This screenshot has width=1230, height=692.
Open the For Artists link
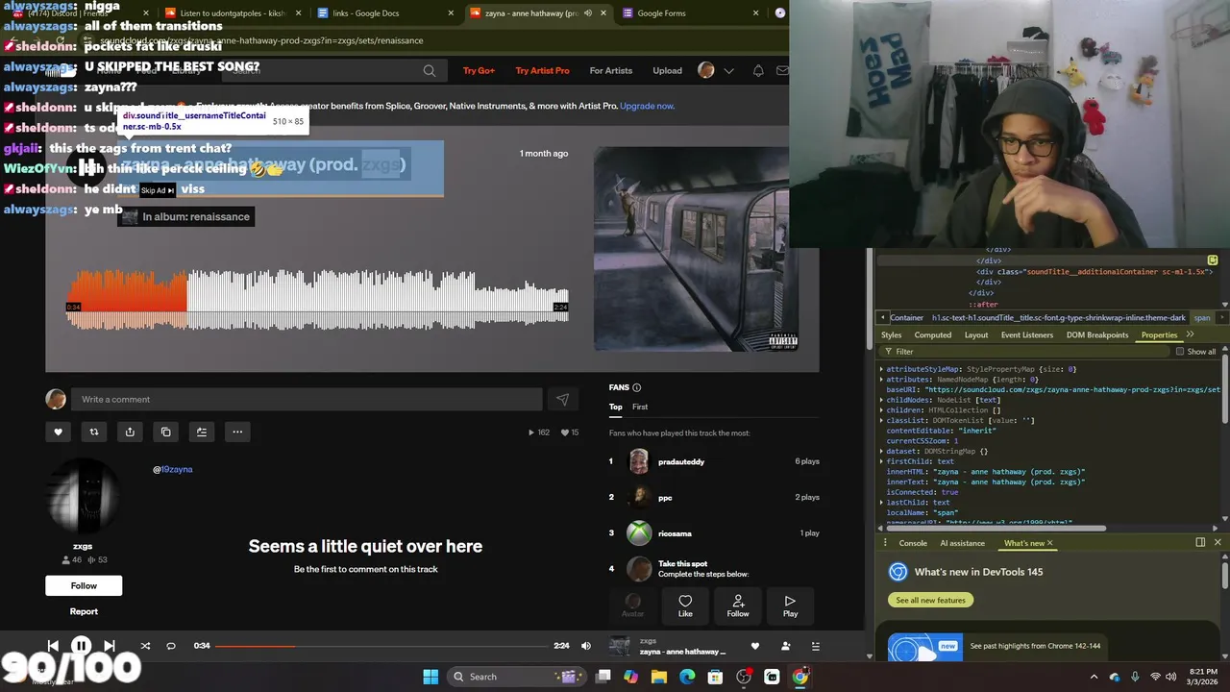point(611,70)
